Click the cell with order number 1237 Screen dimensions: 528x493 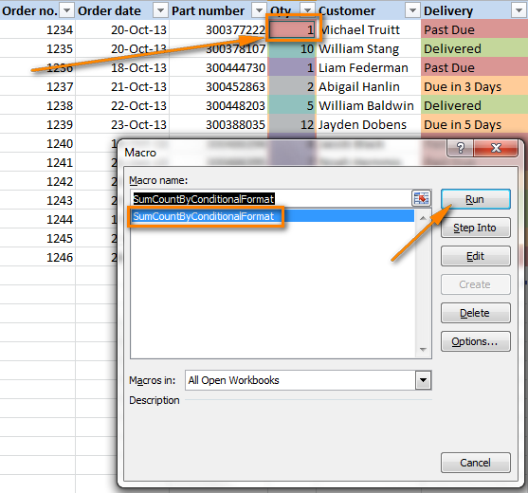pos(38,87)
